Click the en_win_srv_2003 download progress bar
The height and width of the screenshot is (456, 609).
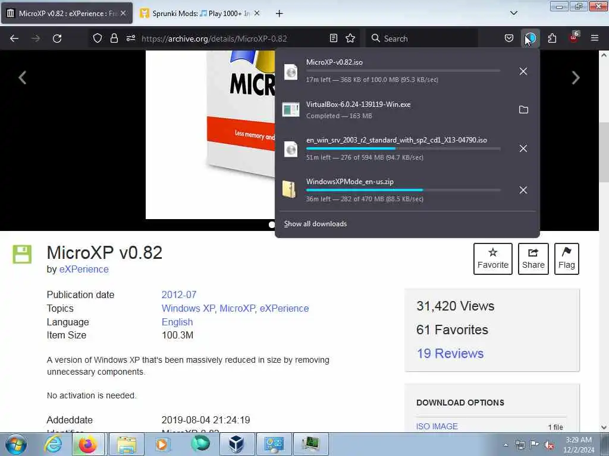403,148
